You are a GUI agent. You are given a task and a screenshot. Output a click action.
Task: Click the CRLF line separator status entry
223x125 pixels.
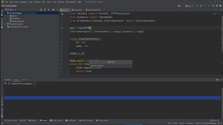(175, 123)
